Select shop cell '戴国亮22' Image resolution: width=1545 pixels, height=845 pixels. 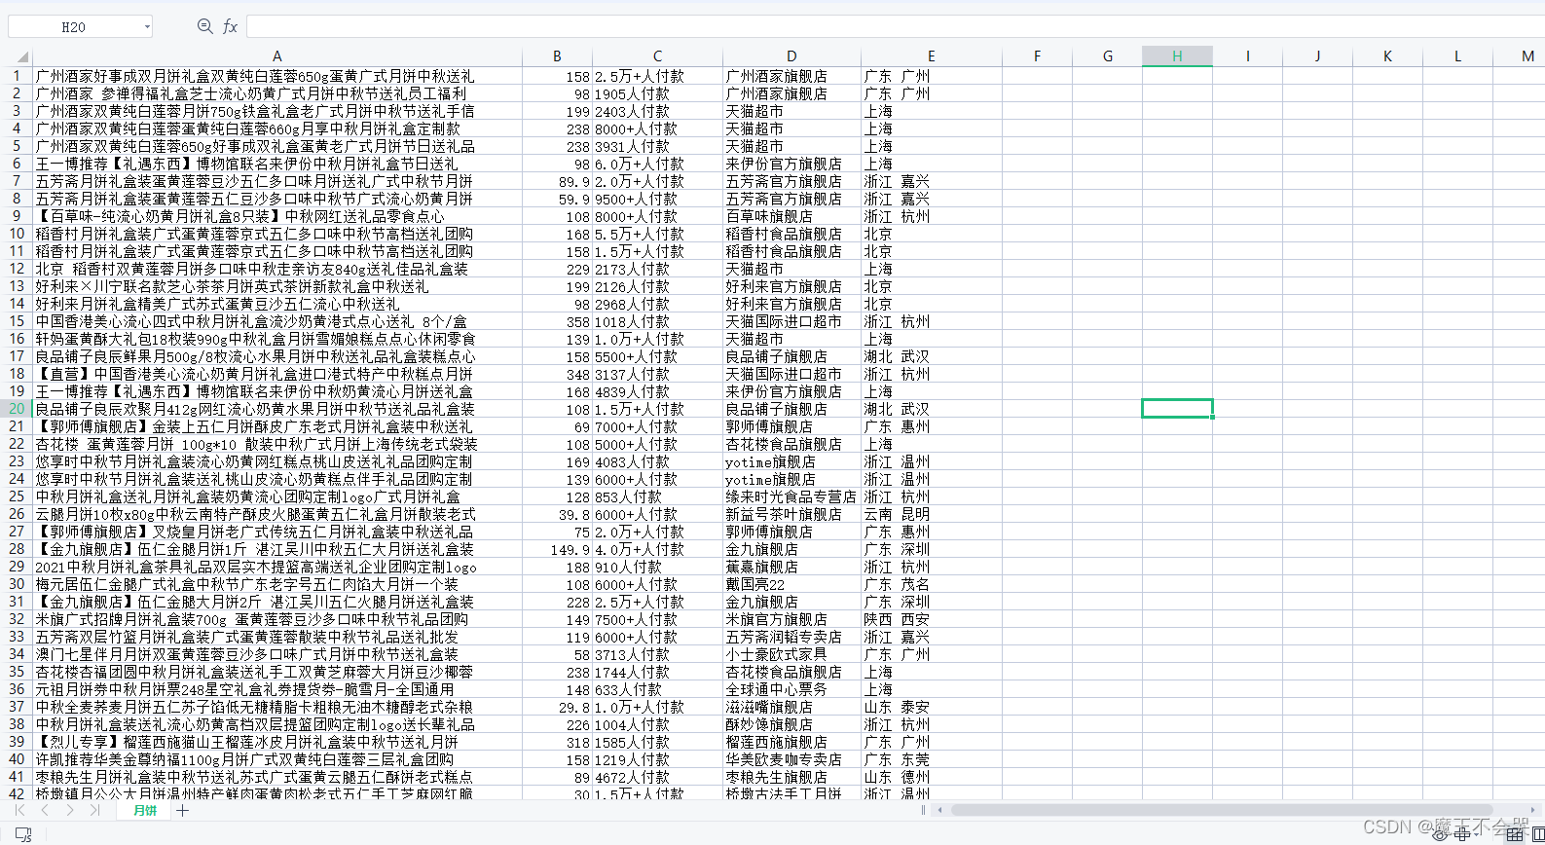791,584
